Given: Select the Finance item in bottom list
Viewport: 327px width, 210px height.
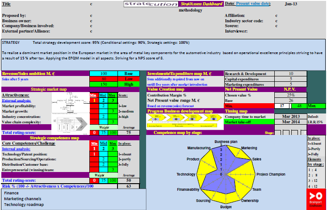Looking at the screenshot, I should (12, 193).
